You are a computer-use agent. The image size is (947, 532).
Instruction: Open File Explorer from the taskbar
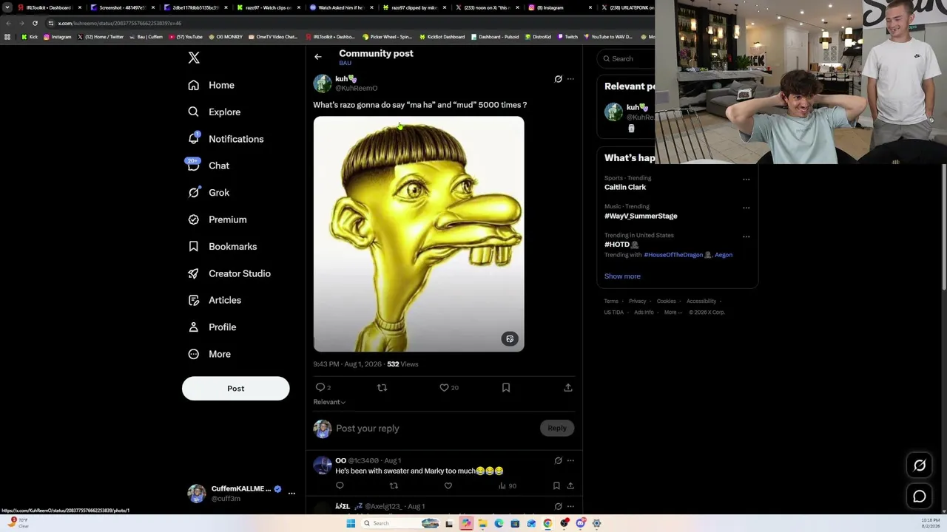(482, 523)
